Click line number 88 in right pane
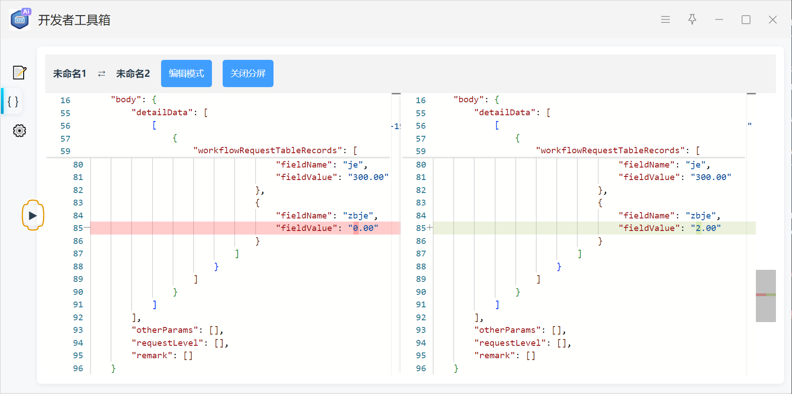792x394 pixels. coord(421,267)
